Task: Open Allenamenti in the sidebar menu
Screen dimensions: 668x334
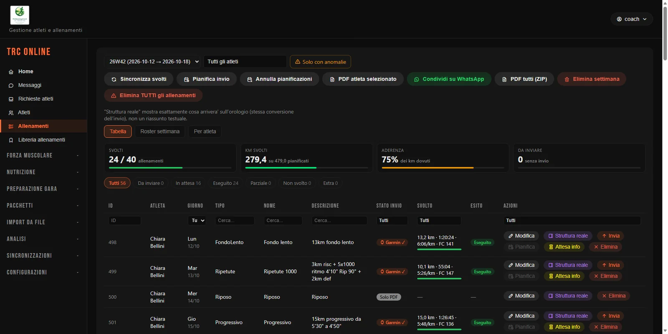Action: pyautogui.click(x=43, y=126)
